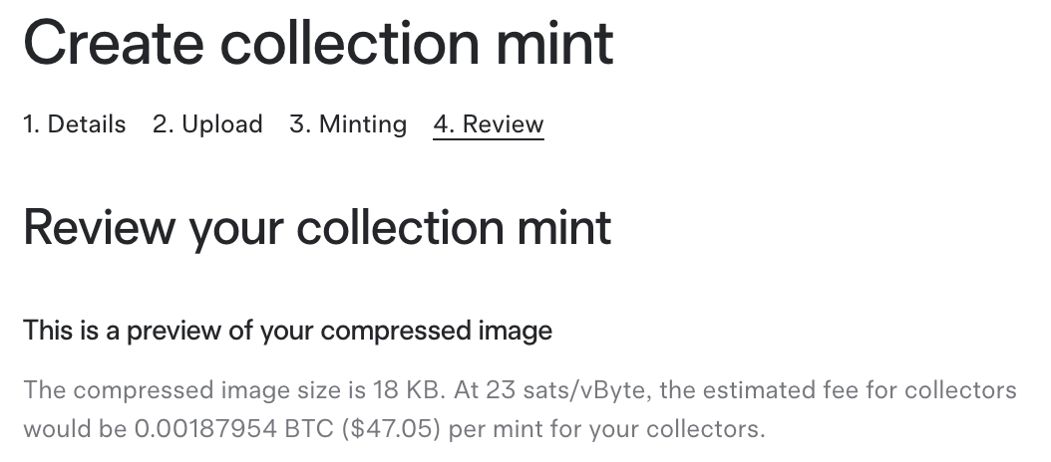Screen dimensions: 1051x462
Task: Click 'The compressed image size is' text
Action: [194, 390]
